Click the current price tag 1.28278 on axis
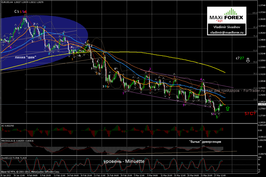The image size is (266, 177). (262, 104)
